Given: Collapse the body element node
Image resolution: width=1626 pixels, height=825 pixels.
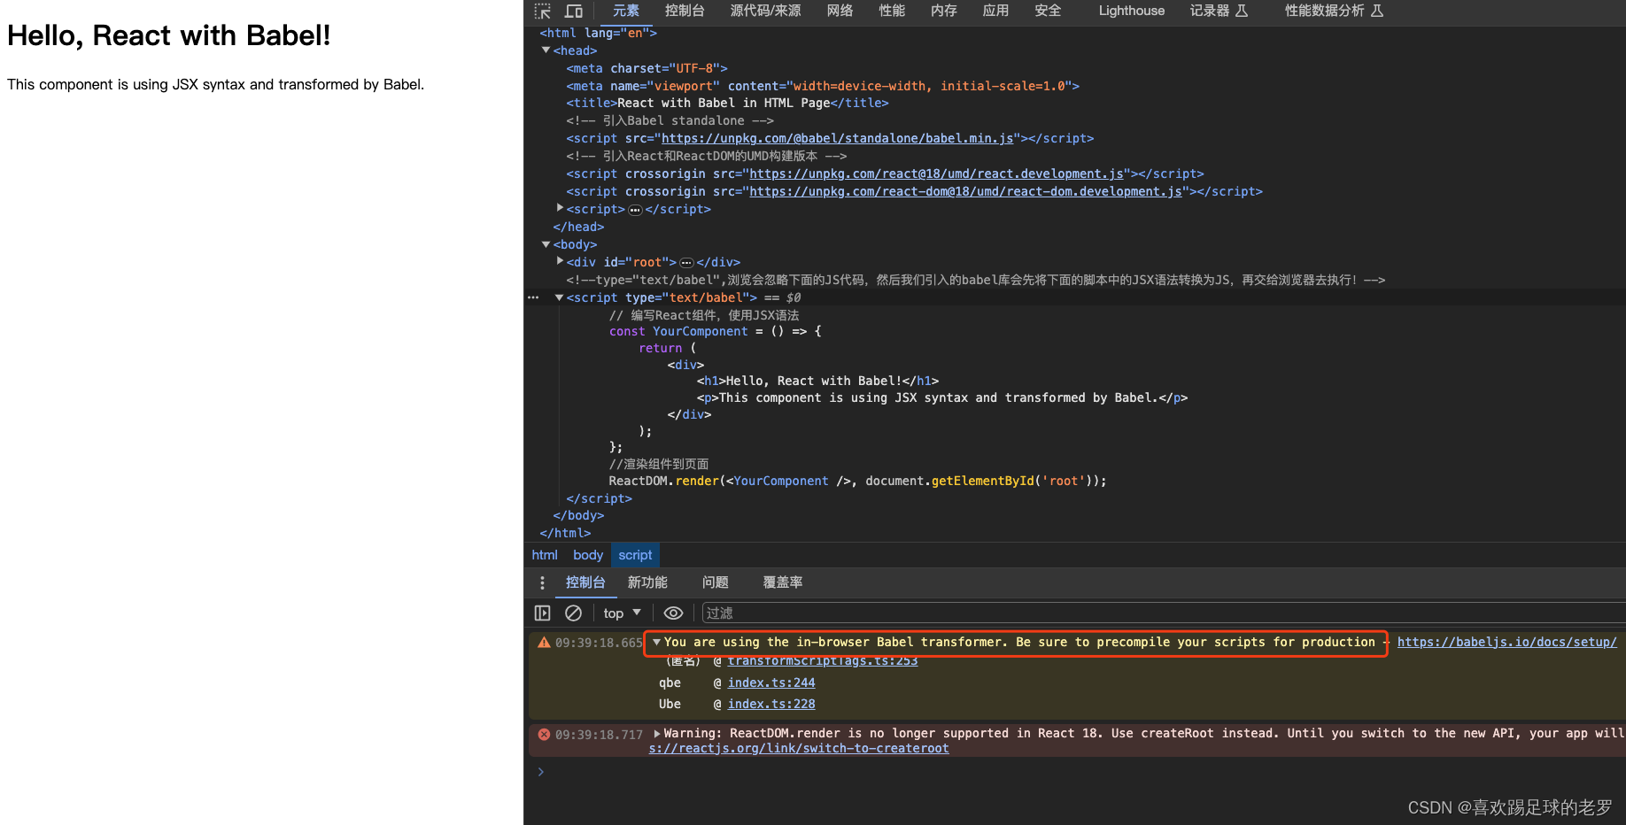Looking at the screenshot, I should 546,244.
